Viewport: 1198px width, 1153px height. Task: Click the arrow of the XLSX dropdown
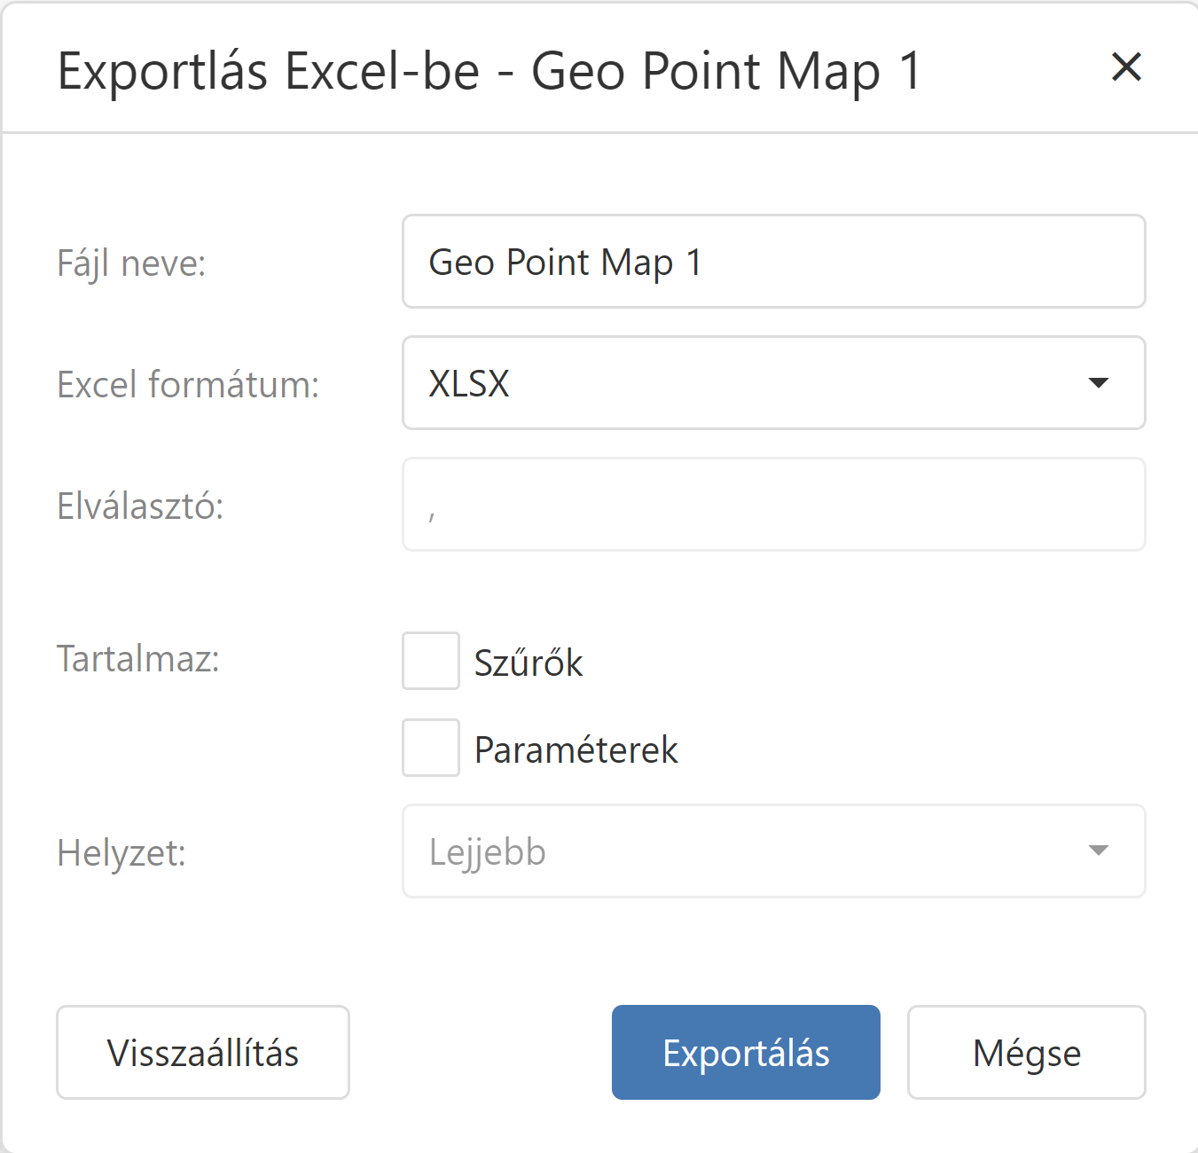tap(1098, 383)
